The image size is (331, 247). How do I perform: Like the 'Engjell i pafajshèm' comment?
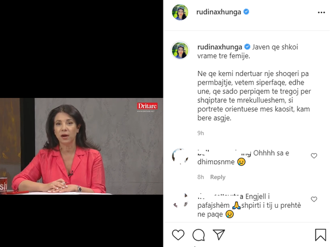point(314,199)
